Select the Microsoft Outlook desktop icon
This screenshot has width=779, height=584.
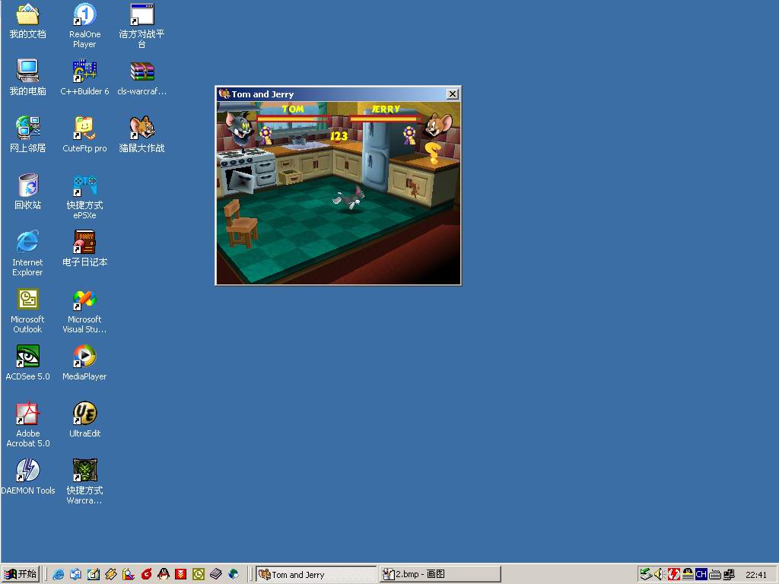[28, 311]
